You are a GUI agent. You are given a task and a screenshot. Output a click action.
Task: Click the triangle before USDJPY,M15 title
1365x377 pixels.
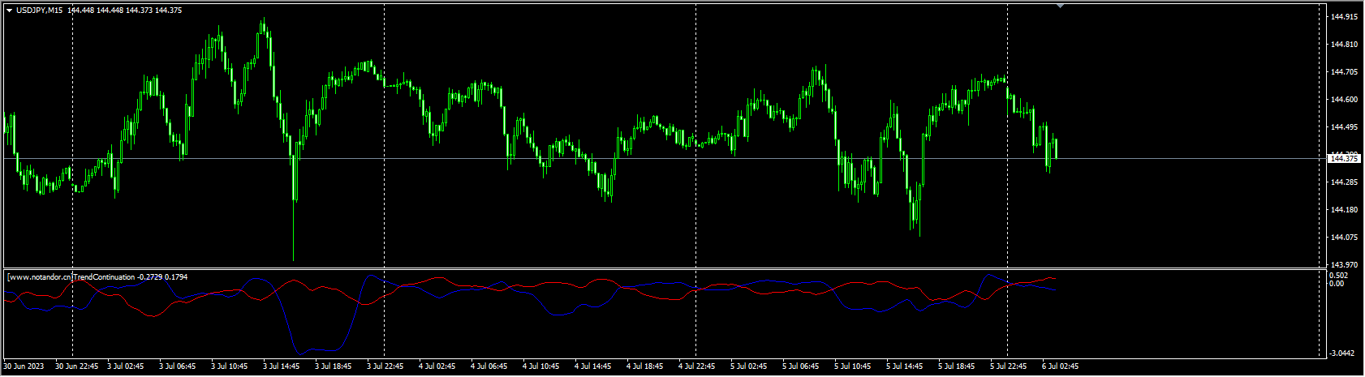tap(9, 11)
